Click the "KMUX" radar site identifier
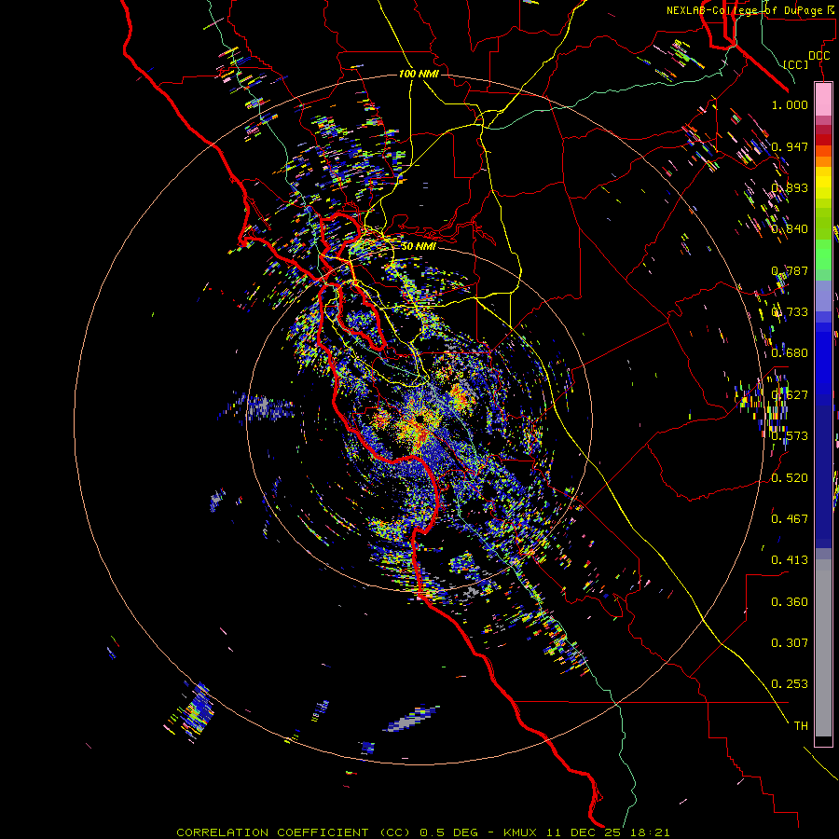The image size is (839, 839). pyautogui.click(x=520, y=832)
